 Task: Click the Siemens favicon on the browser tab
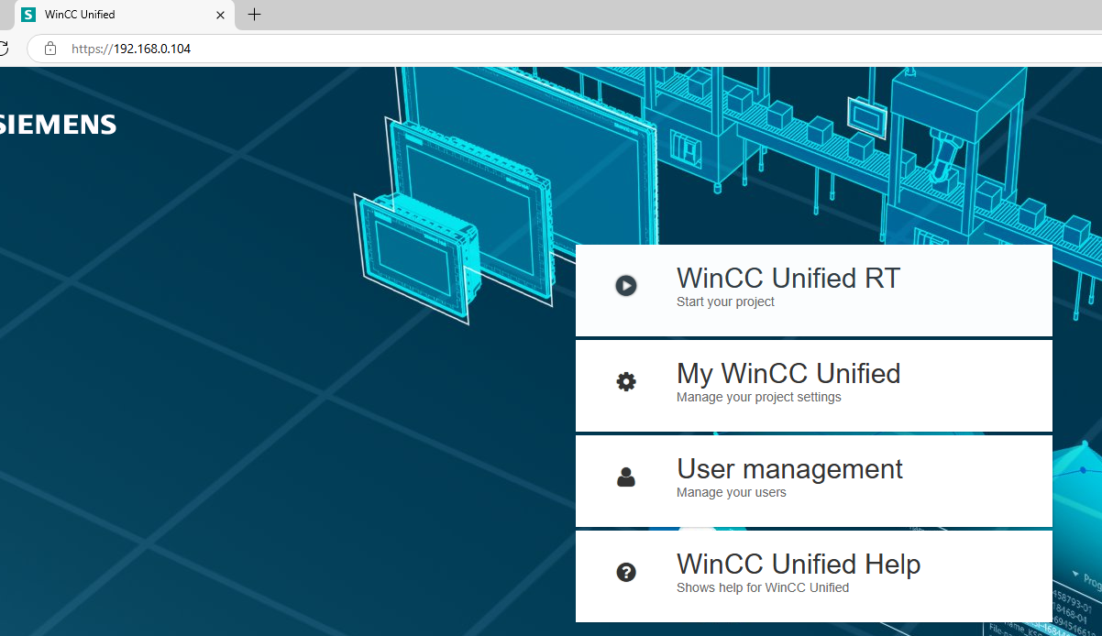(28, 15)
